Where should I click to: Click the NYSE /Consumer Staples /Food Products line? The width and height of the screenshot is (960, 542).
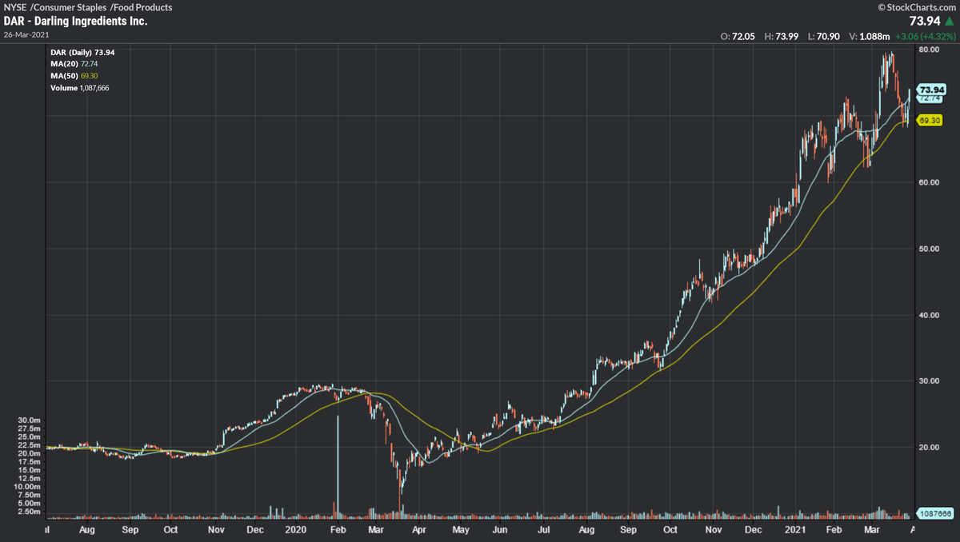88,7
